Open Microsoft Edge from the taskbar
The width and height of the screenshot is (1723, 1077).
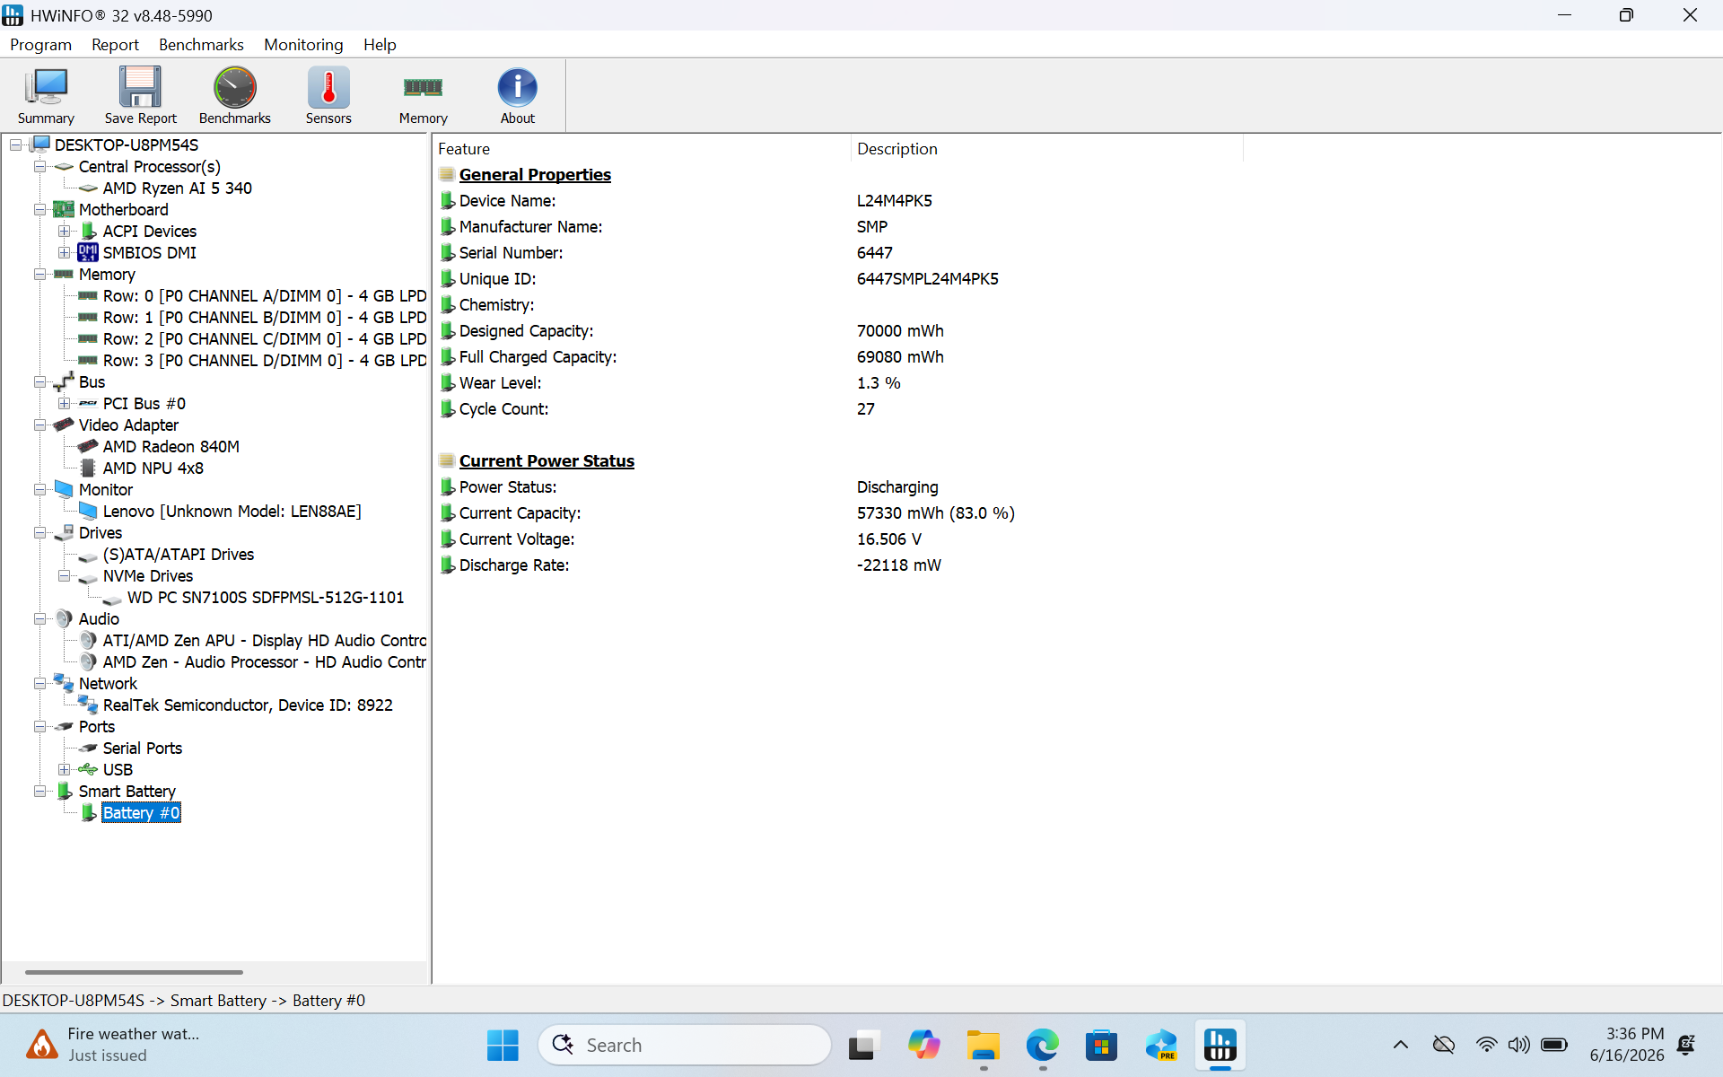tap(1042, 1045)
